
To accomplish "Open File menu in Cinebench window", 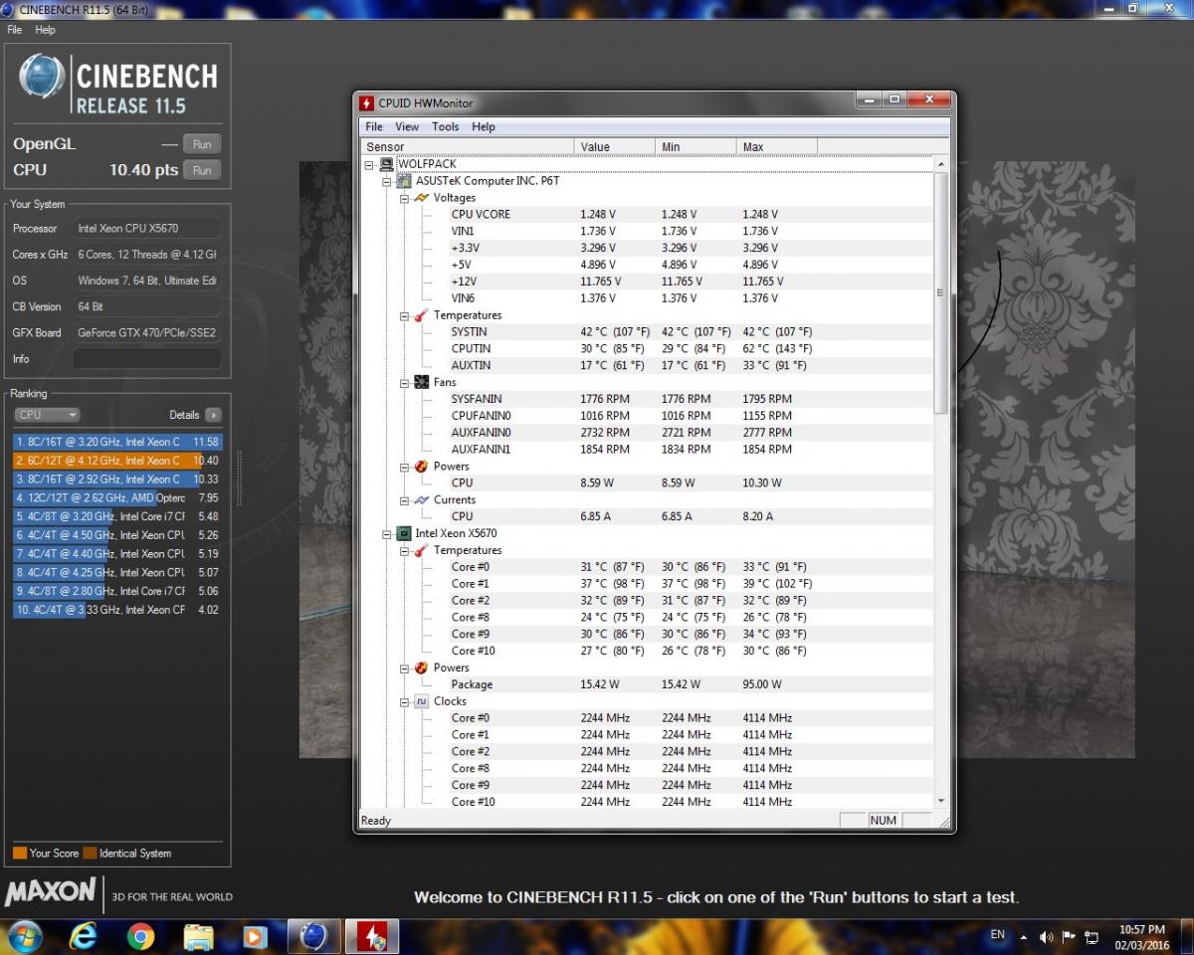I will click(14, 30).
